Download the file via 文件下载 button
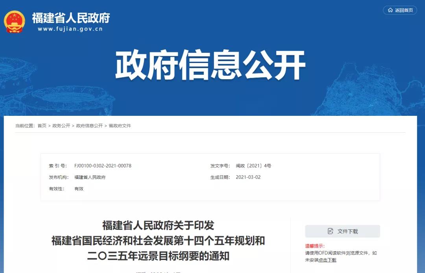This screenshot has height=273, width=425. (343, 231)
